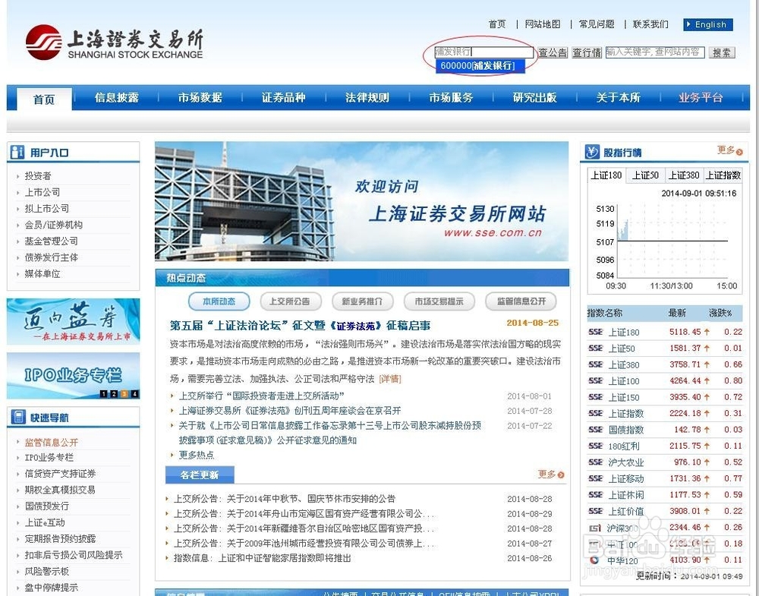Select banner slide number 3
759x596 pixels.
[124, 394]
